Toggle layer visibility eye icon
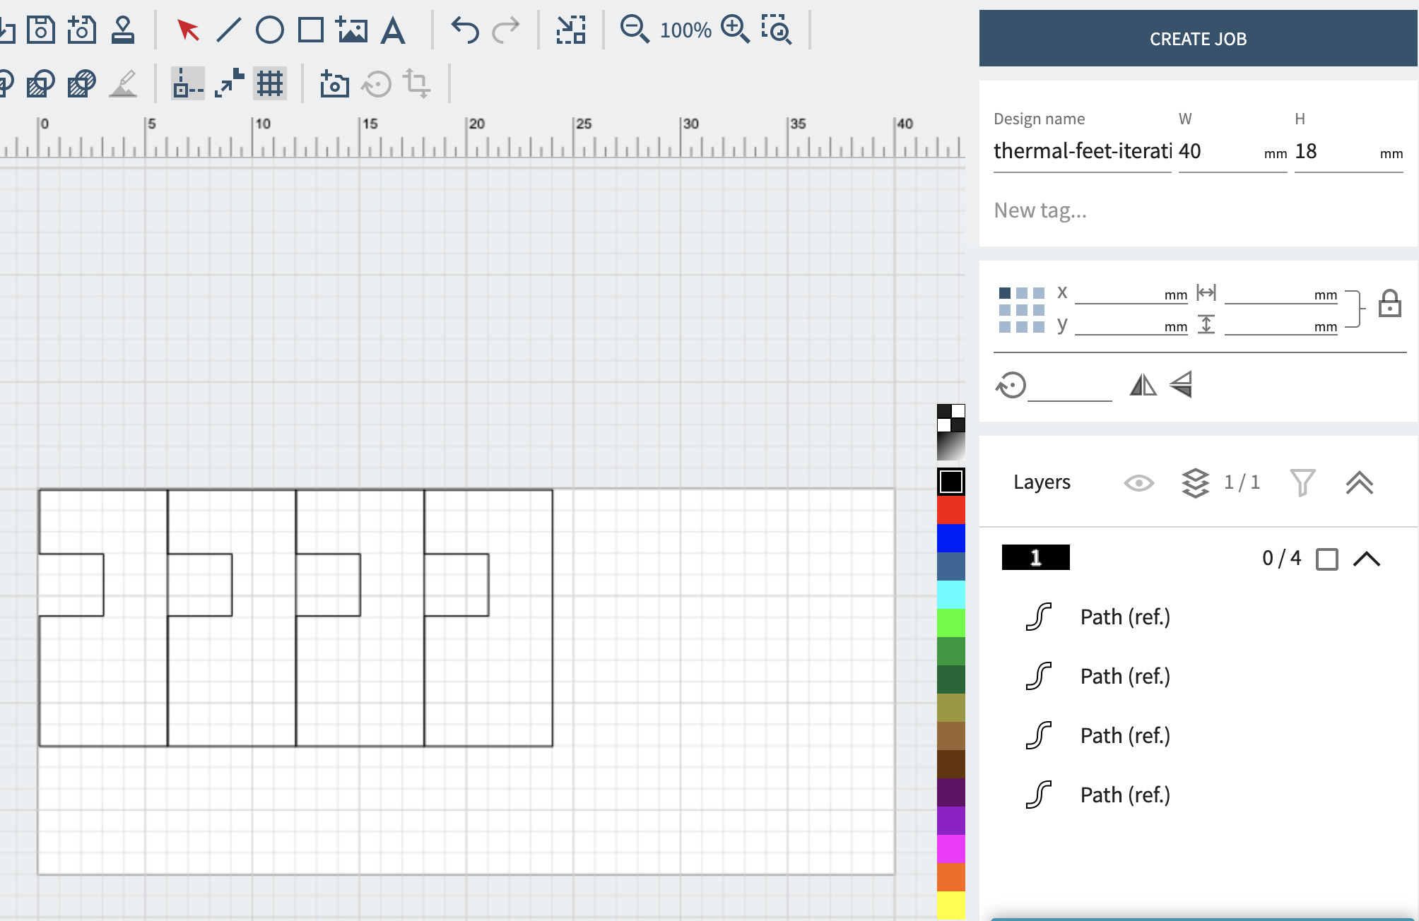Screen dimensions: 1419x921 (x=1138, y=483)
